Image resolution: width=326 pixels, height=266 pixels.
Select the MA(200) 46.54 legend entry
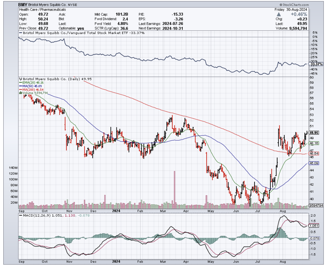point(33,90)
